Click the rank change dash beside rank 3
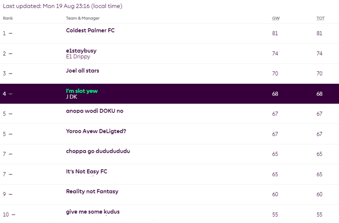Viewport: 339px width, 223px height. (x=10, y=74)
